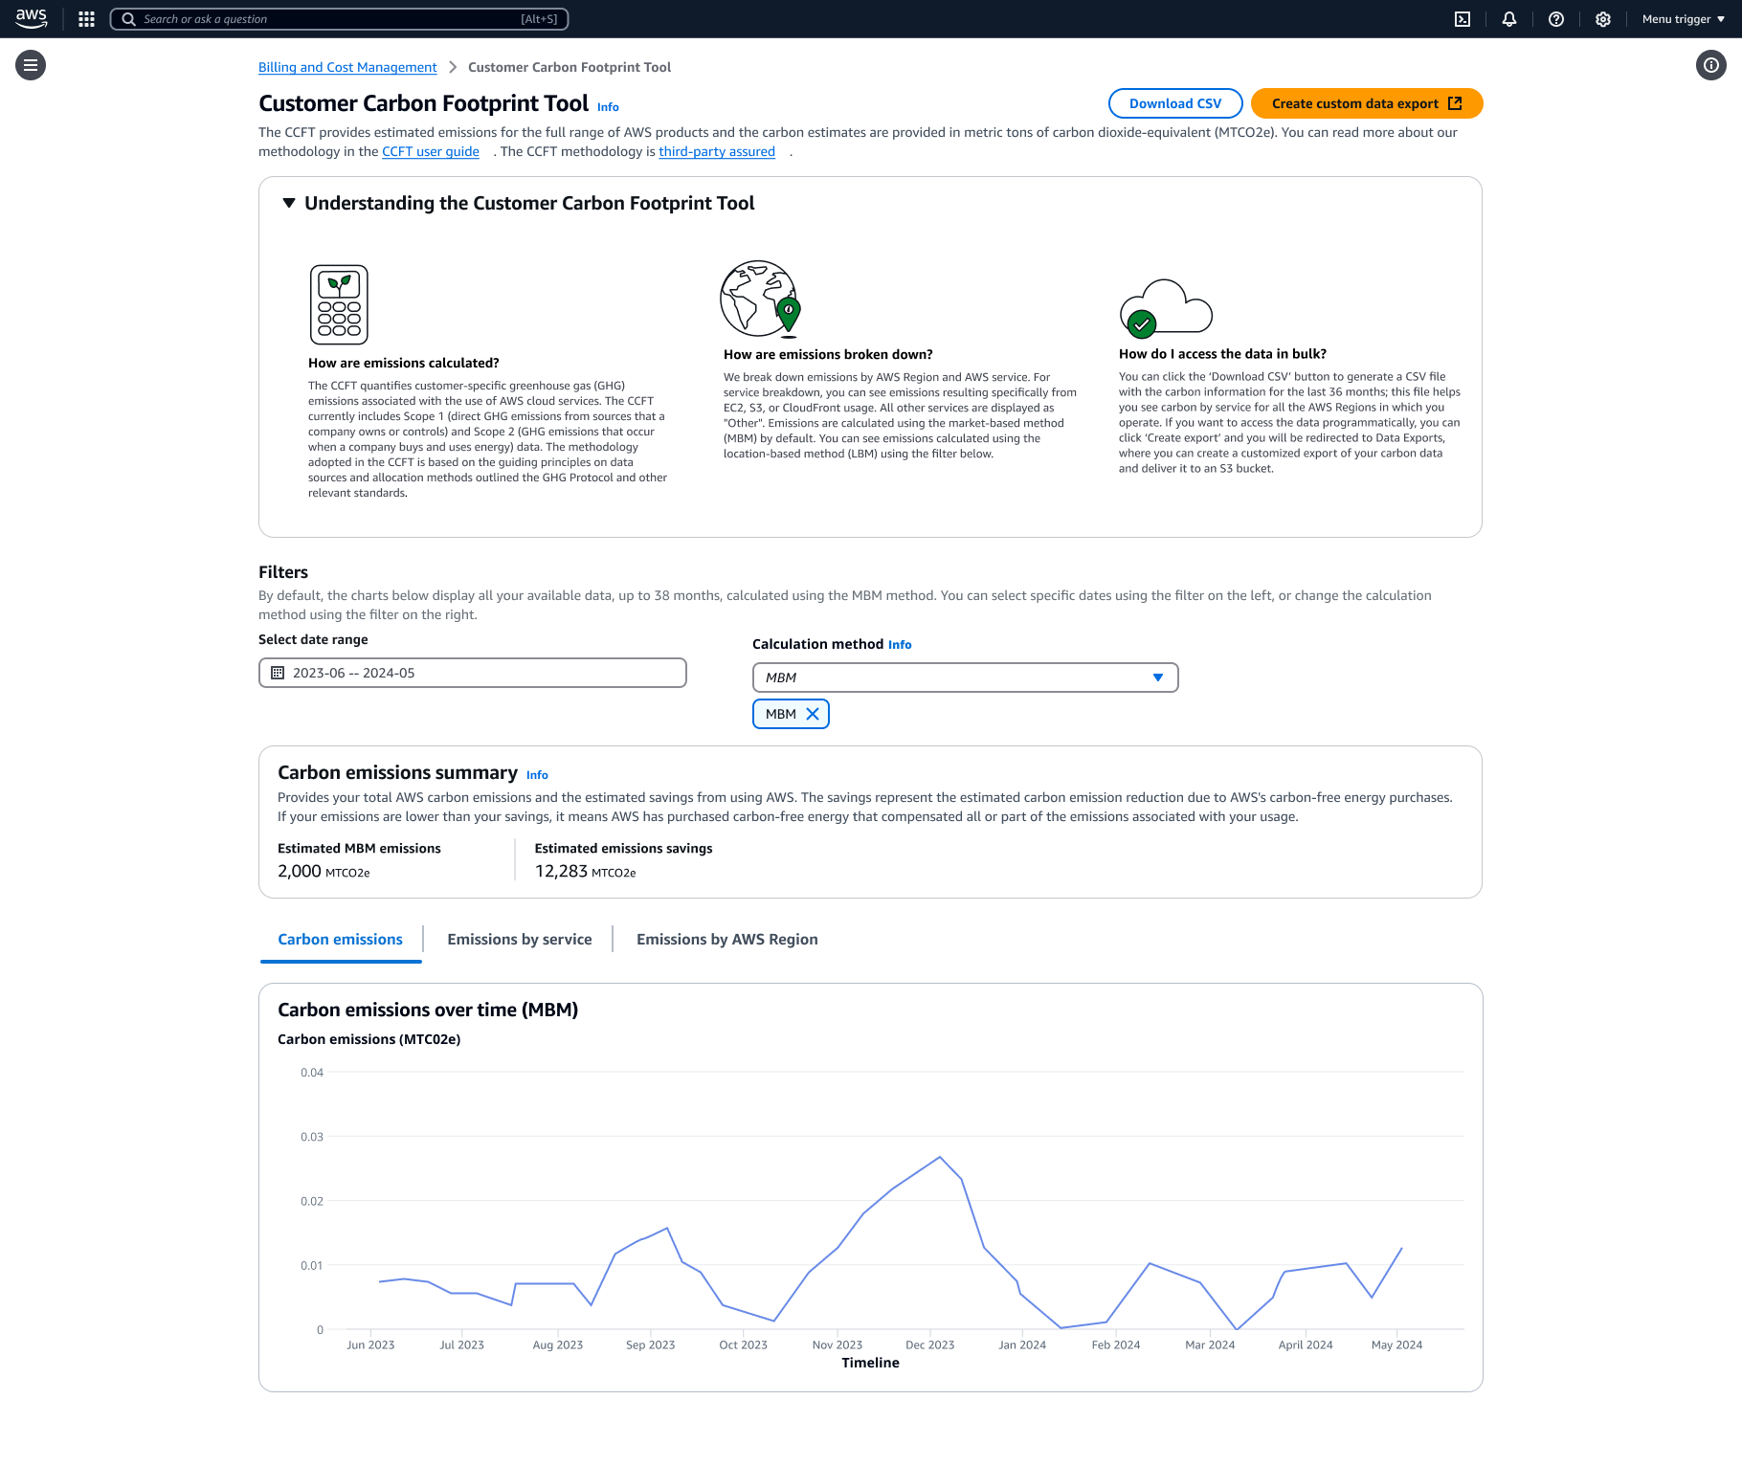Collapse Understanding the Customer Carbon Footprint Tool
1742x1466 pixels.
point(288,203)
